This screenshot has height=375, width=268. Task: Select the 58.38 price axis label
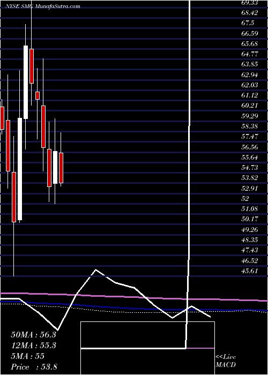pyautogui.click(x=250, y=126)
